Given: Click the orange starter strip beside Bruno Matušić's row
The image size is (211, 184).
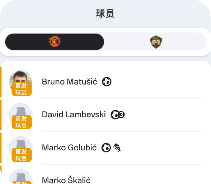Looking at the screenshot, I should (x=1, y=82).
